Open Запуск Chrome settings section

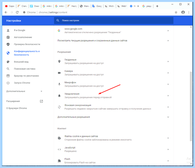(22, 83)
